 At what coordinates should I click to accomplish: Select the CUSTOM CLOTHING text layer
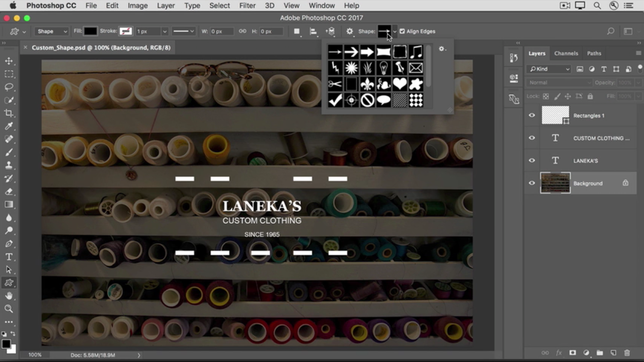point(601,138)
